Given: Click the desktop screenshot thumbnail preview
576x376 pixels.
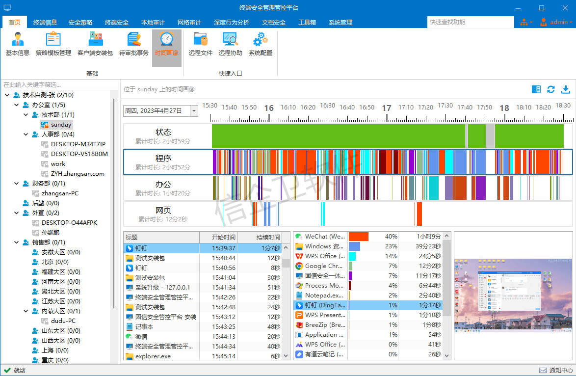Looking at the screenshot, I should pos(513,295).
